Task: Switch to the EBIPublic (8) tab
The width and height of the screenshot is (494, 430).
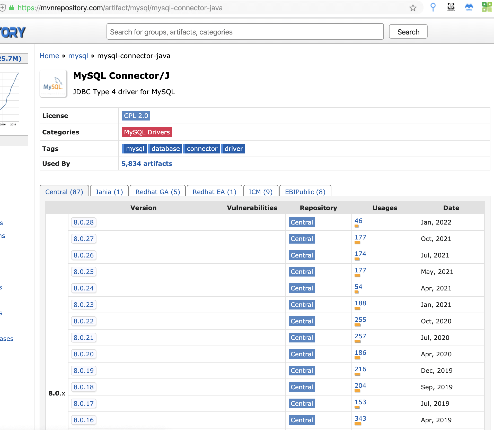Action: point(305,192)
